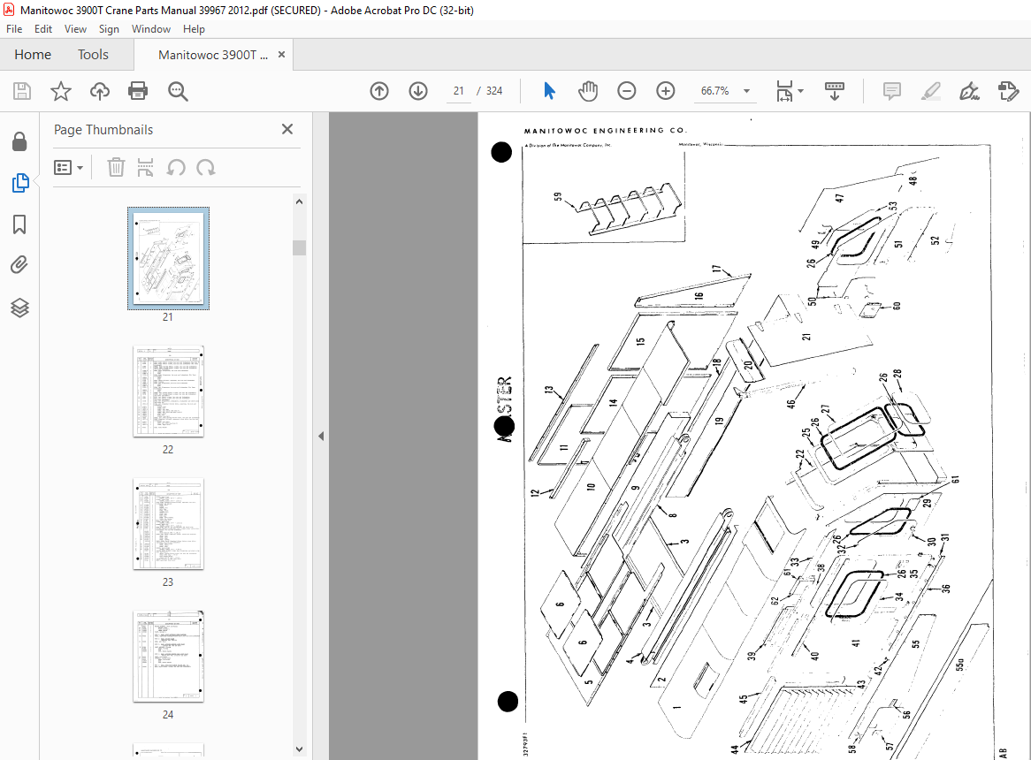Open page display options dropdown arrow
The height and width of the screenshot is (760, 1031).
(x=801, y=91)
